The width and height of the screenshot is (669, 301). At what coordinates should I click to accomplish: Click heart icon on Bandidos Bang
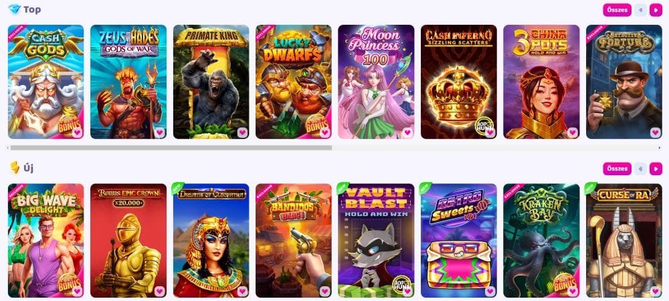[x=325, y=291]
